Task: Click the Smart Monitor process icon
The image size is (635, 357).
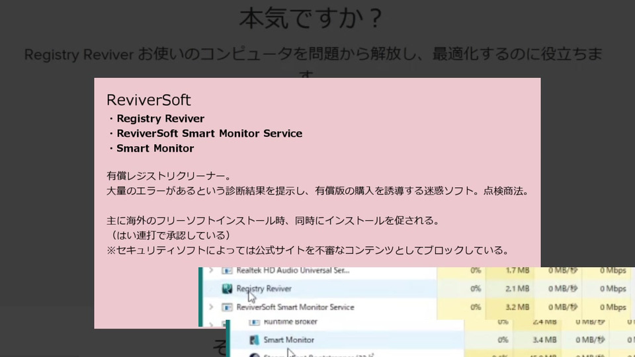Action: tap(254, 340)
